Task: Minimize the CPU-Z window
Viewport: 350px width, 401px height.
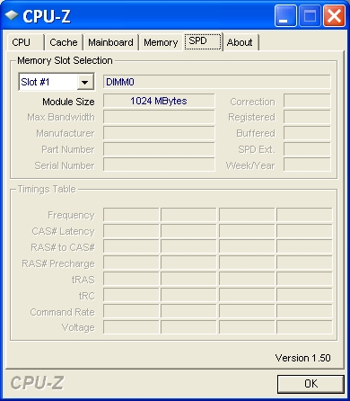Action: click(x=285, y=15)
